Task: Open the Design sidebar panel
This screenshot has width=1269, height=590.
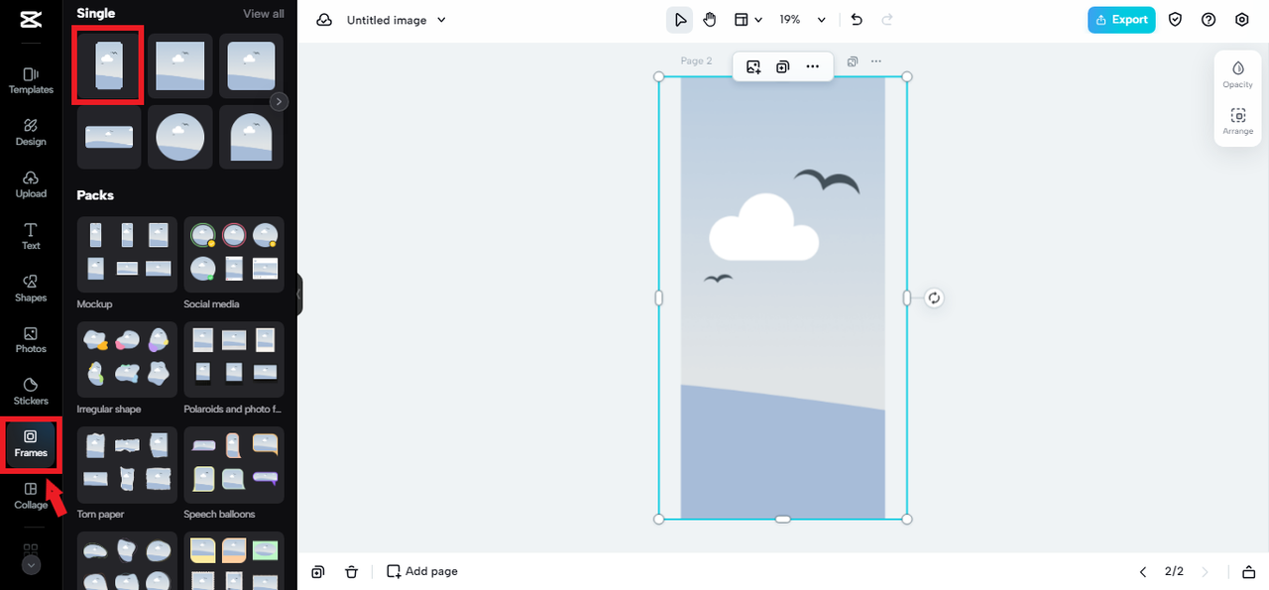Action: (31, 132)
